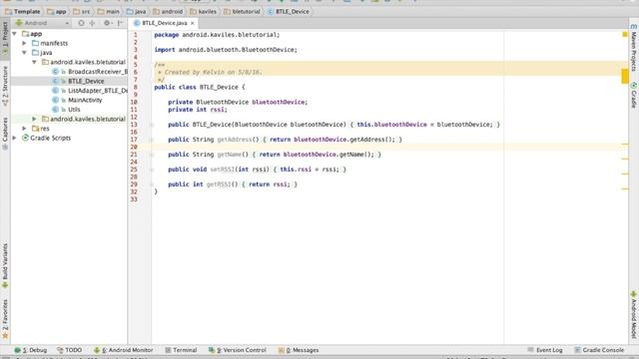639x359 pixels.
Task: Click the import android.bluetooth.BluetoothDevice line
Action: (x=226, y=50)
